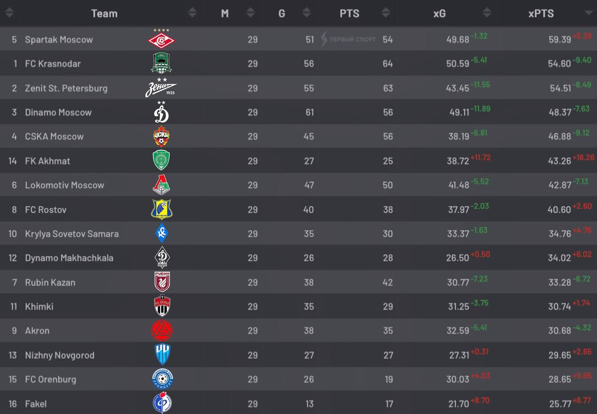Click the Krylya Sovetov Samara logo
Viewport: 597px width, 414px height.
click(x=161, y=233)
